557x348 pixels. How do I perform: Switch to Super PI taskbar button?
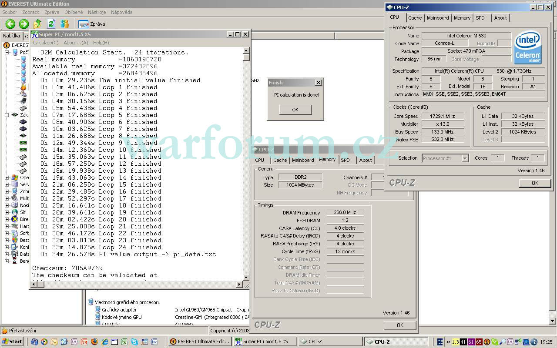pos(265,341)
